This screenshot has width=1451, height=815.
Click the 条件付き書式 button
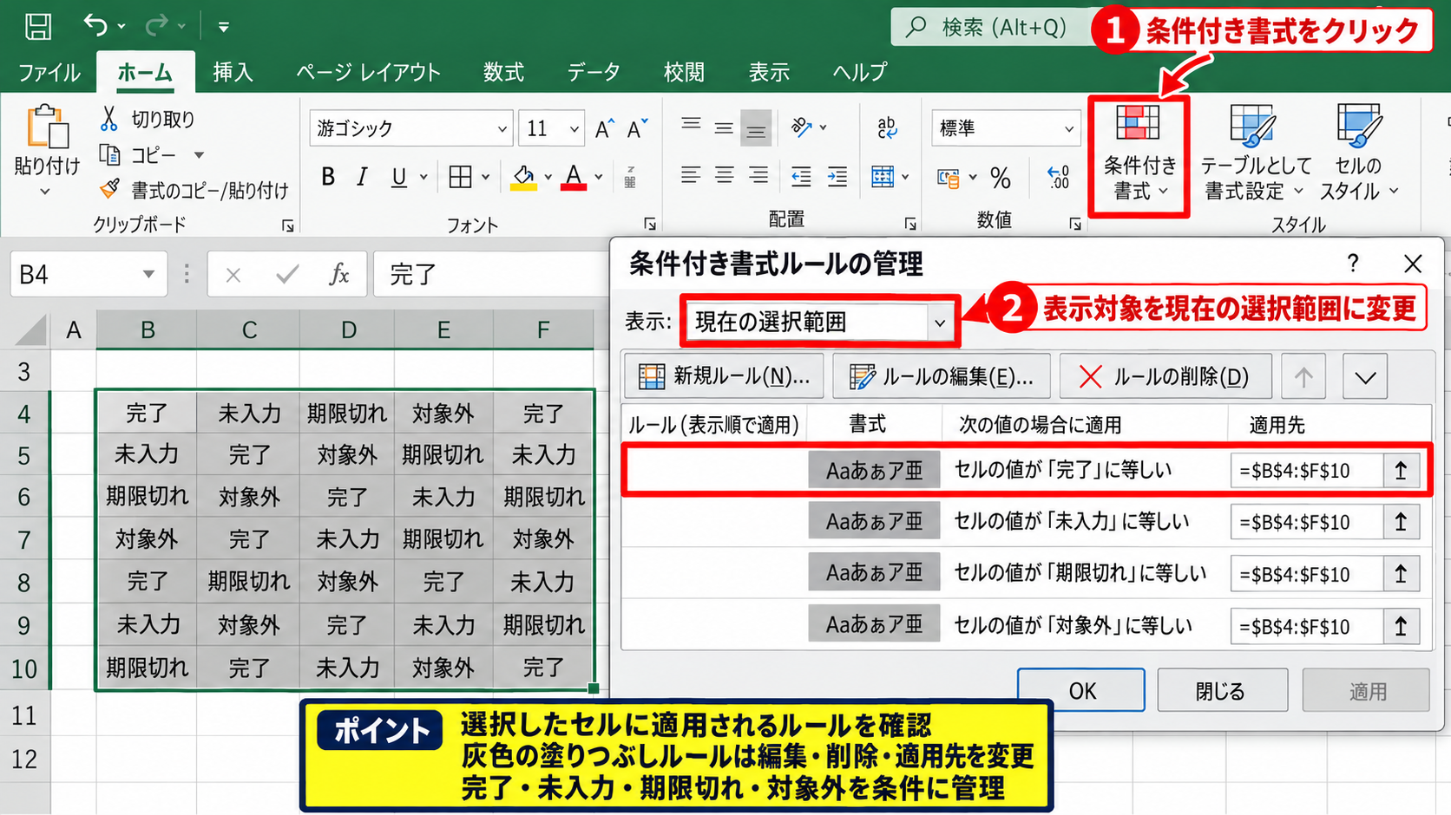point(1139,155)
